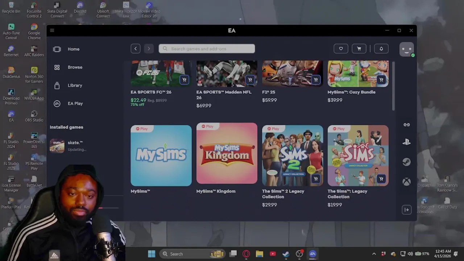Show hidden tray icons chevron
Viewport: 464px width, 261px height.
click(374, 254)
